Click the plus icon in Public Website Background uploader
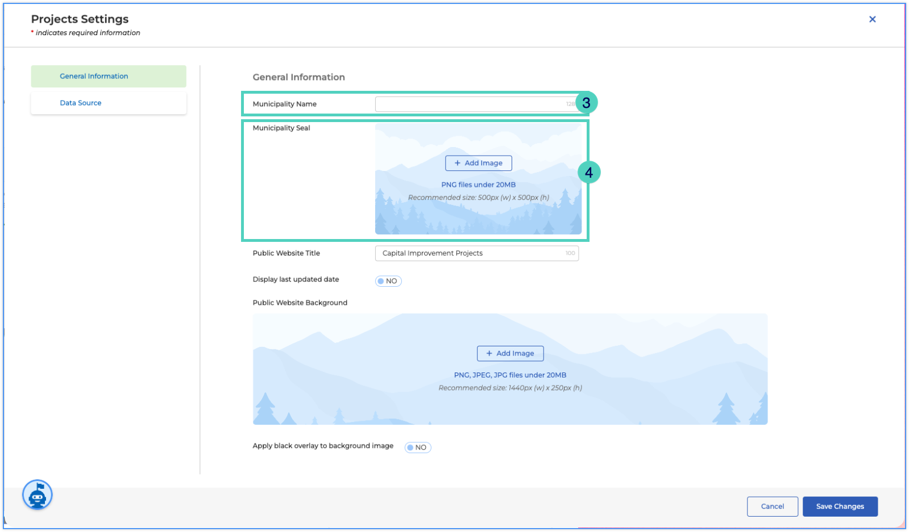Viewport: 909px width, 532px height. (489, 353)
